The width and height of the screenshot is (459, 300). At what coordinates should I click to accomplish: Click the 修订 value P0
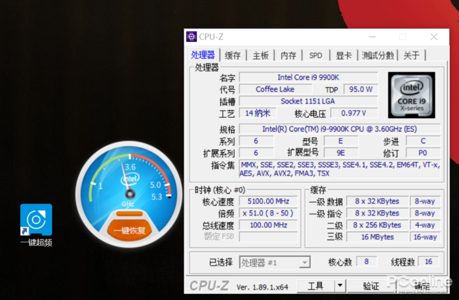click(x=423, y=153)
